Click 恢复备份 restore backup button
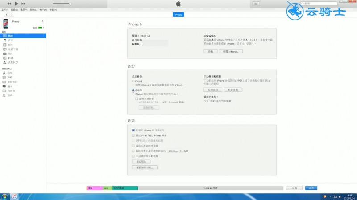Viewport: 357px width, 200px height. click(x=233, y=90)
